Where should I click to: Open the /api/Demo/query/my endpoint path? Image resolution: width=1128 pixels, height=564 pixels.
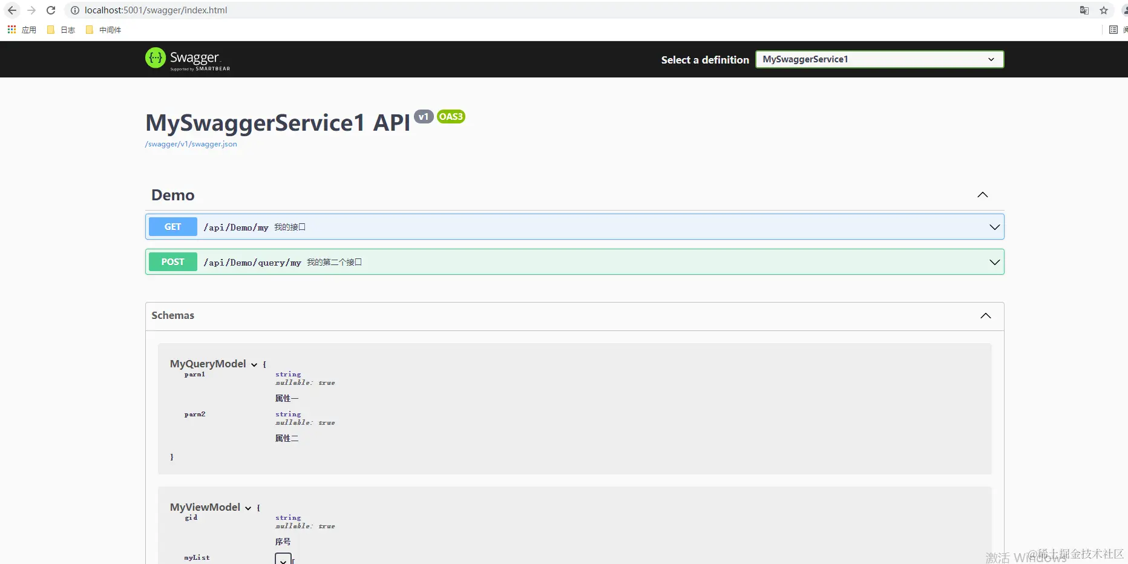pos(252,262)
